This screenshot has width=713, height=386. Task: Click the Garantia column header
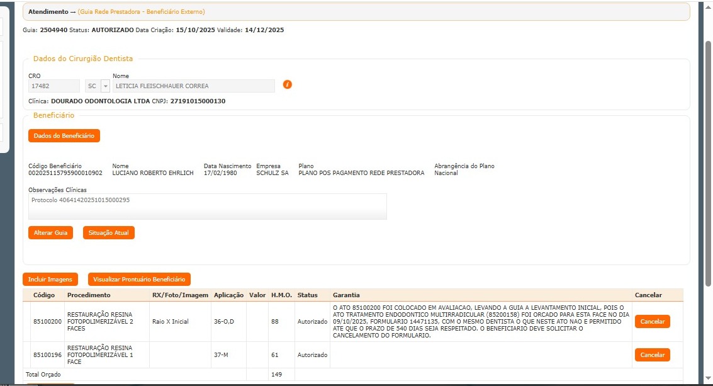(346, 295)
